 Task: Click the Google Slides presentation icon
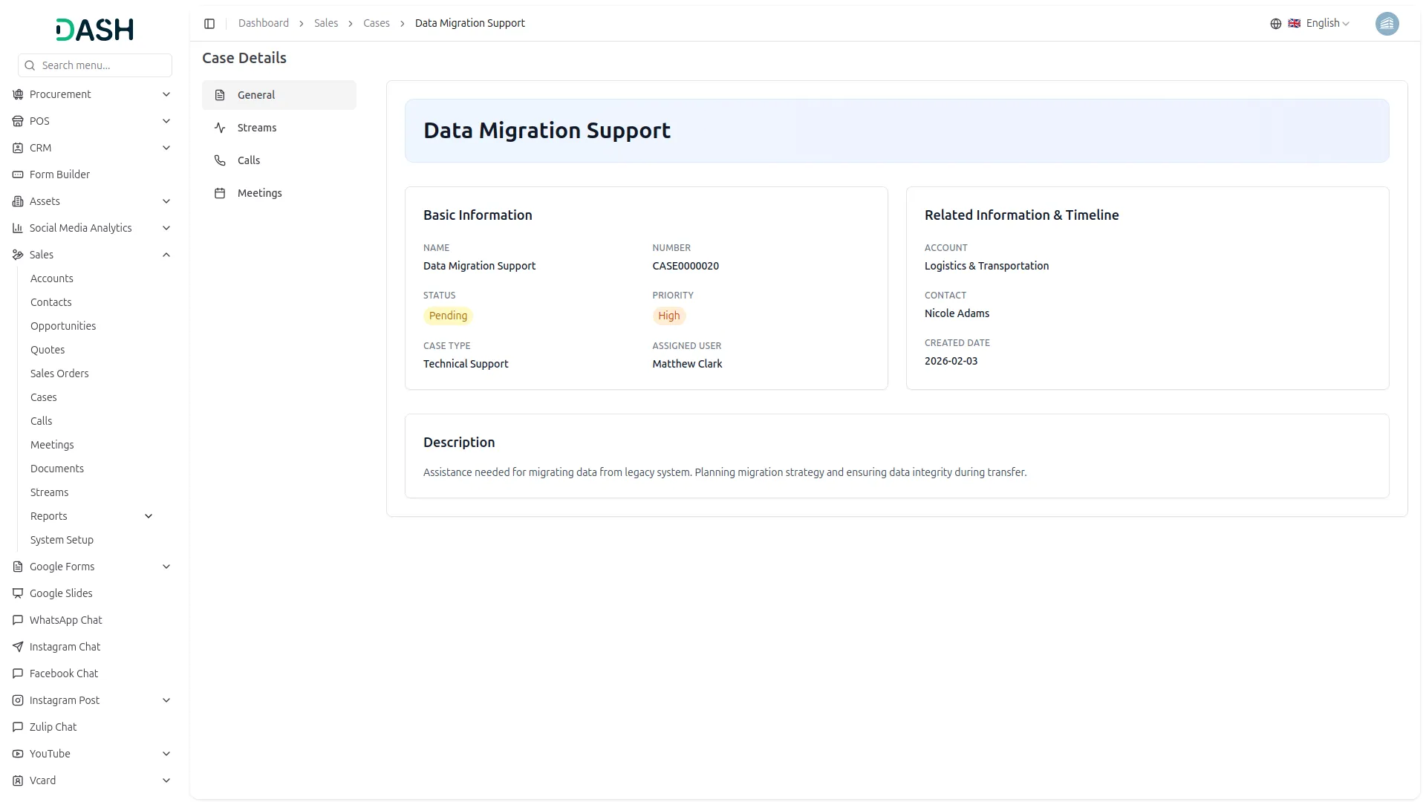coord(18,593)
